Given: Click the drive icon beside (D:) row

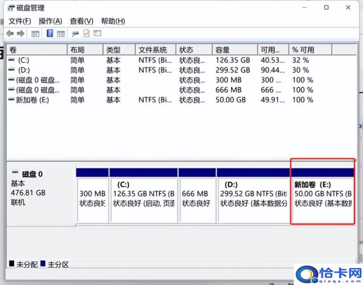Looking at the screenshot, I should click(11, 70).
